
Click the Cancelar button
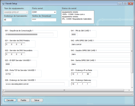10,100
